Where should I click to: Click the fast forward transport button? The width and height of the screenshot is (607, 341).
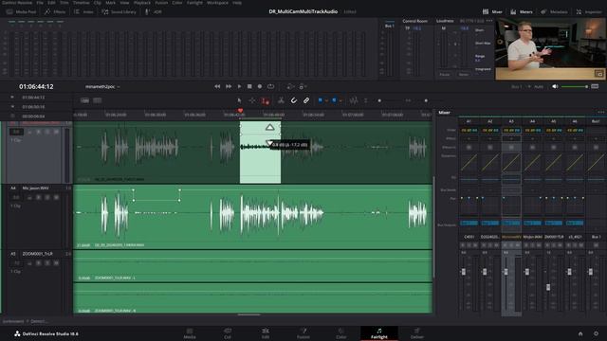[x=229, y=86]
